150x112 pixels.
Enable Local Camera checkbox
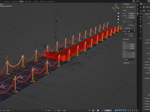coord(129,21)
